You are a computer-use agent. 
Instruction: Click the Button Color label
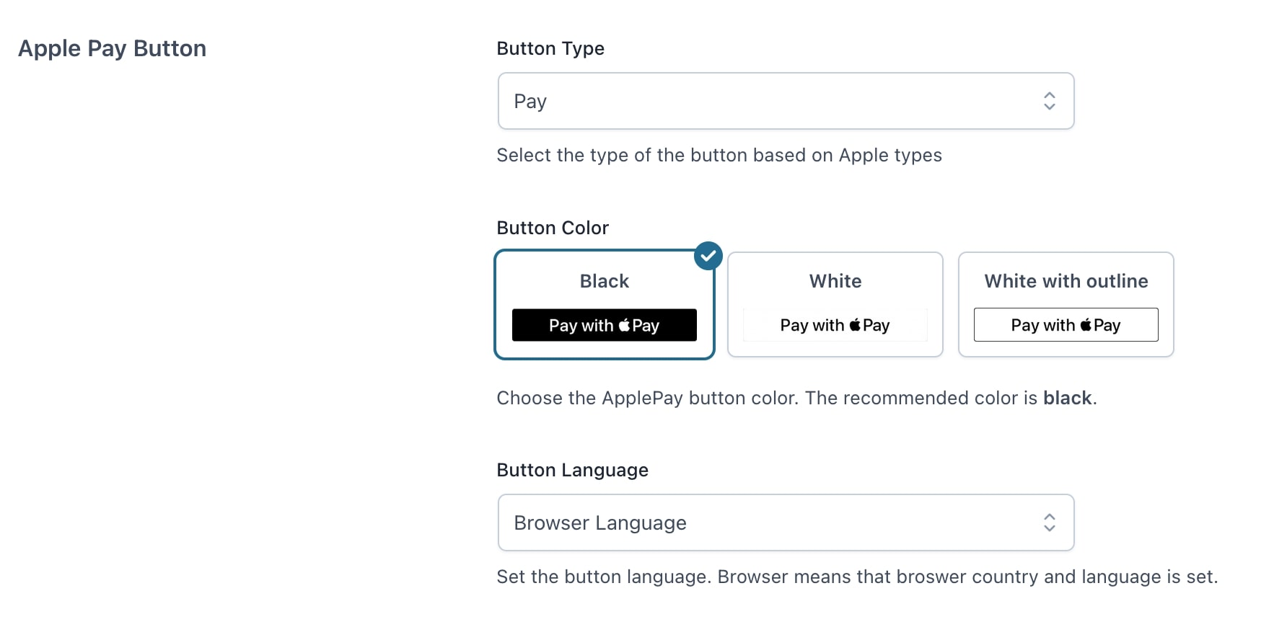tap(553, 228)
